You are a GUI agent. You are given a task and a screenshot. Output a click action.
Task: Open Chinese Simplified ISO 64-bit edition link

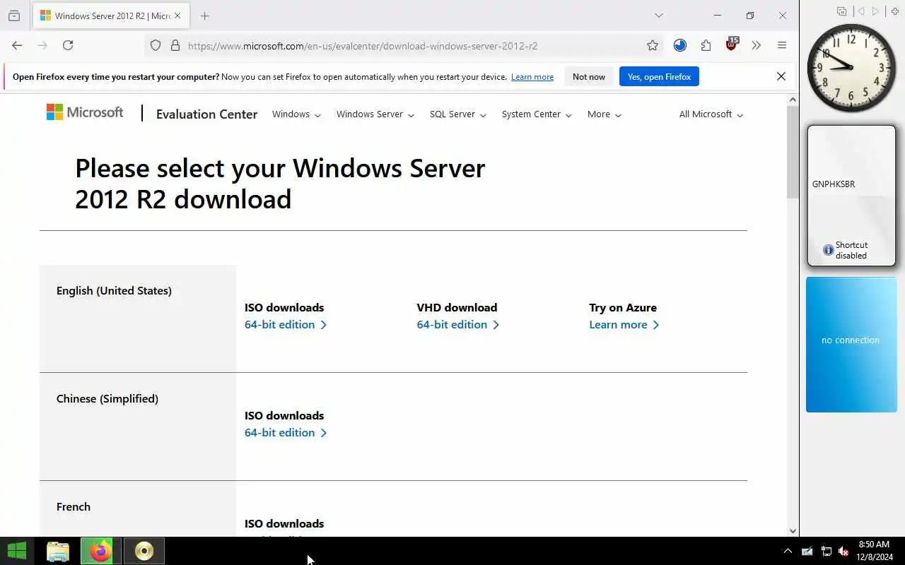click(x=286, y=433)
